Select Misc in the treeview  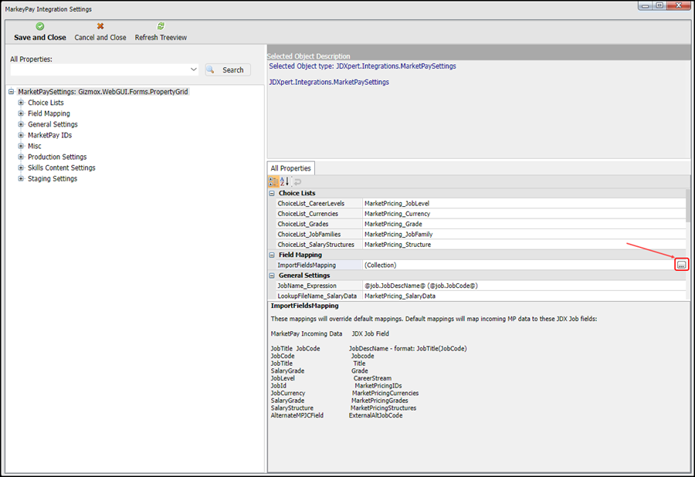coord(35,146)
